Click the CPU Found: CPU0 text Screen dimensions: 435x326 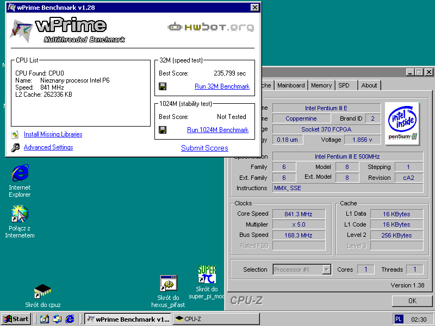coord(40,73)
